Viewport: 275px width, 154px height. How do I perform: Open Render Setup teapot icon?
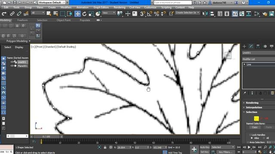265,14
